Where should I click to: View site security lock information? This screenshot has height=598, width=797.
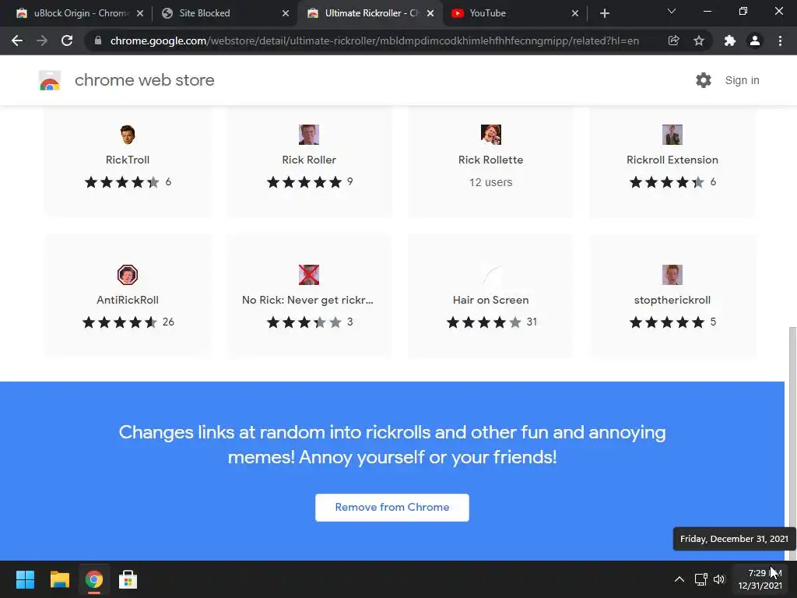[98, 40]
